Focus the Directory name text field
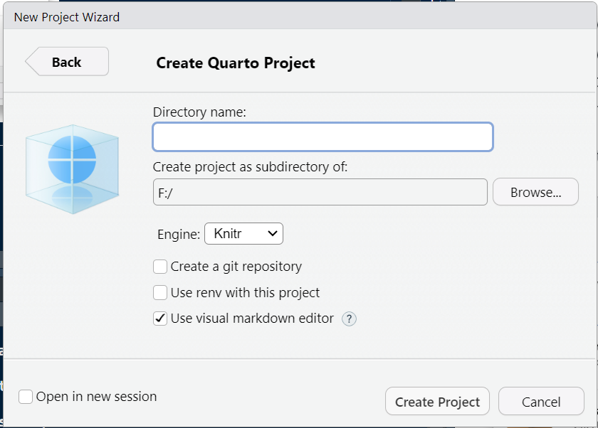Screen dimensions: 598x428 (322, 137)
